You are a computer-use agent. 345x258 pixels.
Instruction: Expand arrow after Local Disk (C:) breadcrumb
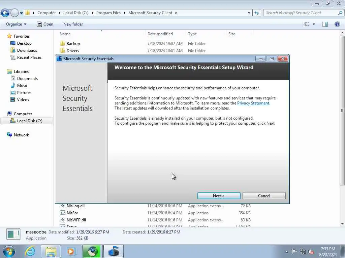pos(92,13)
